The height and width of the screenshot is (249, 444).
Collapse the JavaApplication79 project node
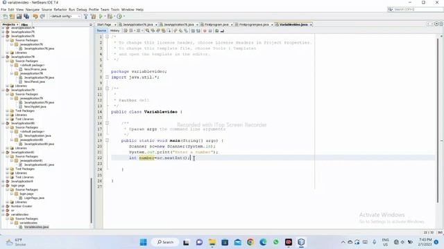3,90
